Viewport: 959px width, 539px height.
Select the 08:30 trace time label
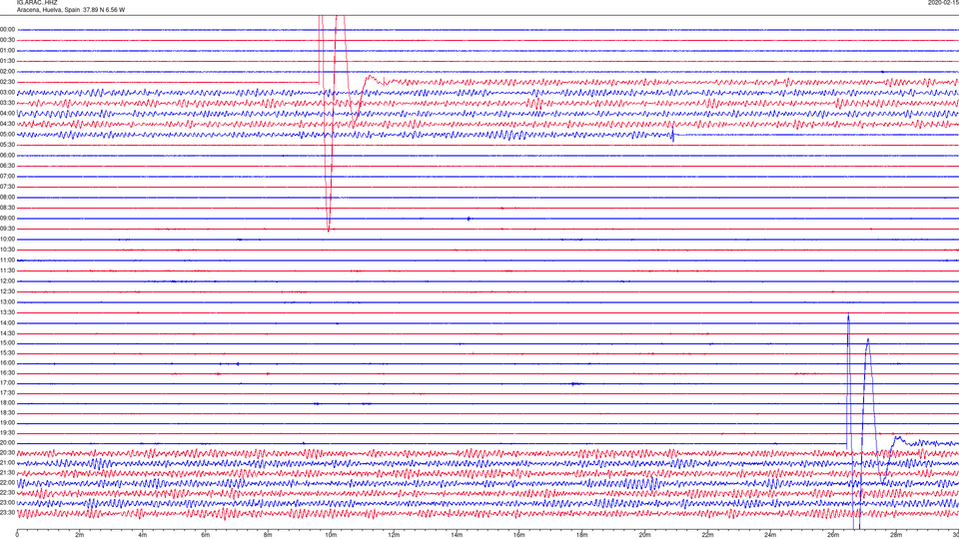pos(7,208)
